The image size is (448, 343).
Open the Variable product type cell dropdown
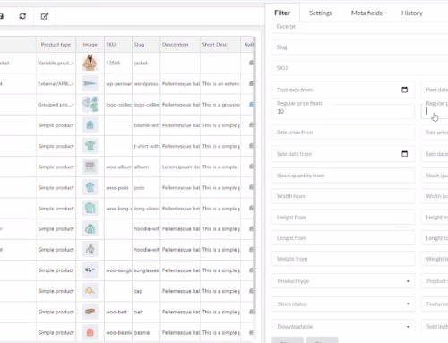pos(56,63)
